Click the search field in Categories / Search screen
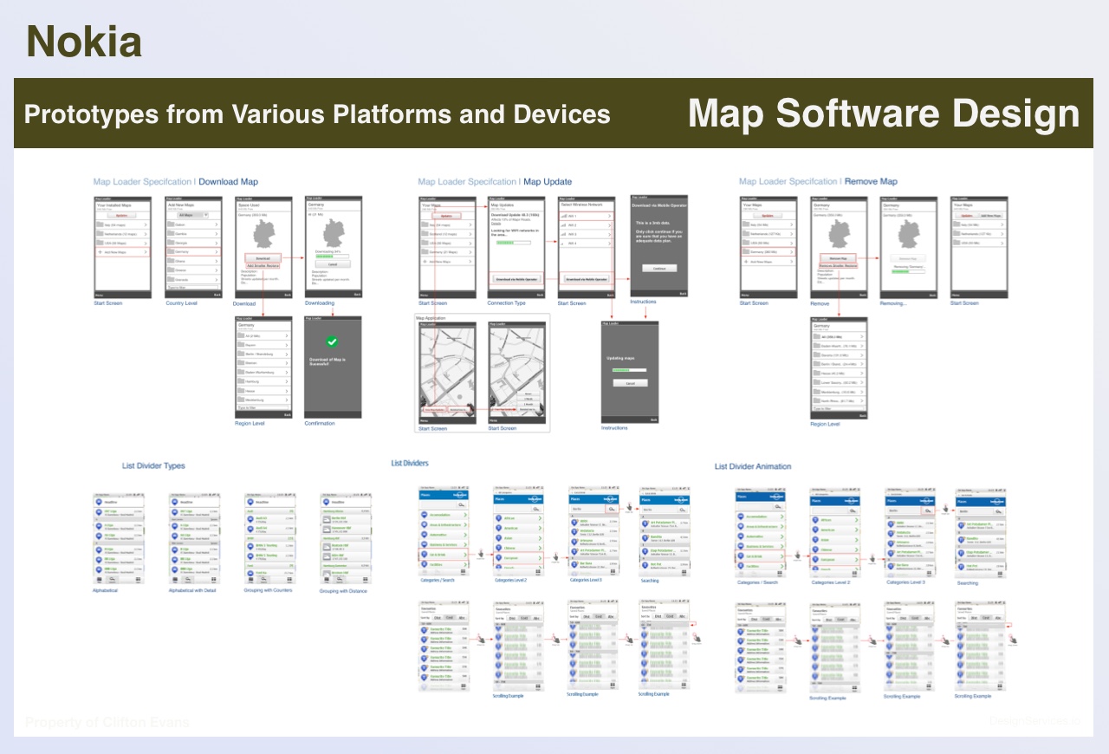Image resolution: width=1109 pixels, height=754 pixels. pyautogui.click(x=438, y=503)
